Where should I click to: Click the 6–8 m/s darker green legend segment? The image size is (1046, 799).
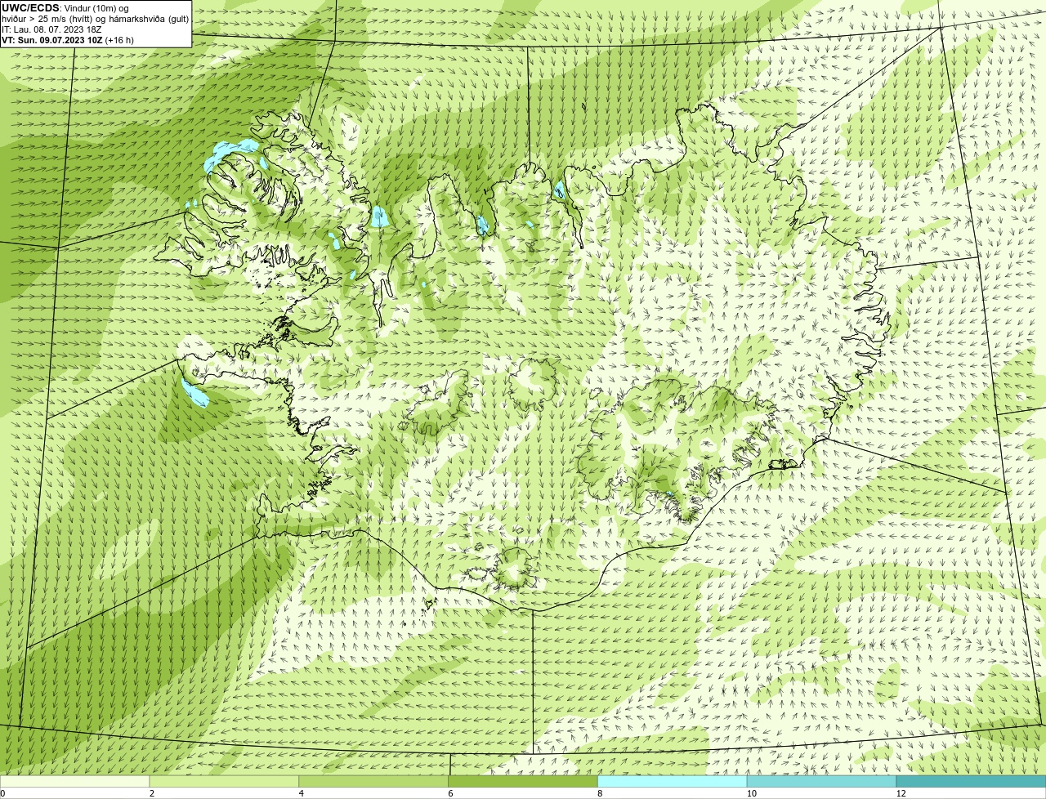523,782
